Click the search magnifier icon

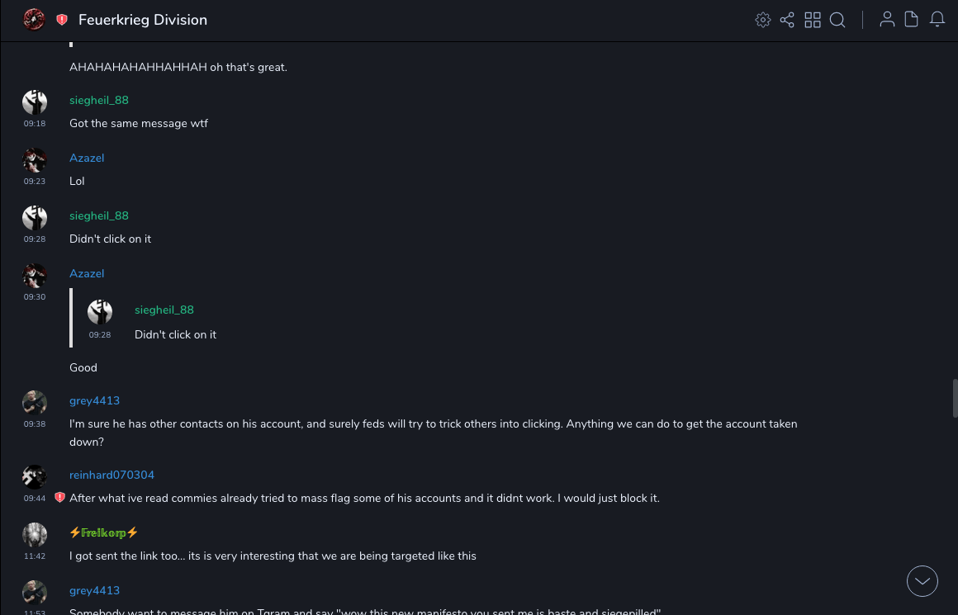coord(837,20)
